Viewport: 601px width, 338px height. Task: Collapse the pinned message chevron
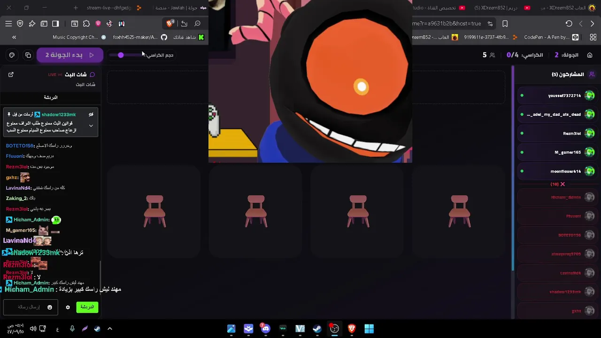pos(91,126)
